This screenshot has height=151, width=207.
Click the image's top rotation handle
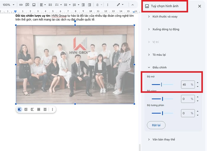(x=75, y=21)
